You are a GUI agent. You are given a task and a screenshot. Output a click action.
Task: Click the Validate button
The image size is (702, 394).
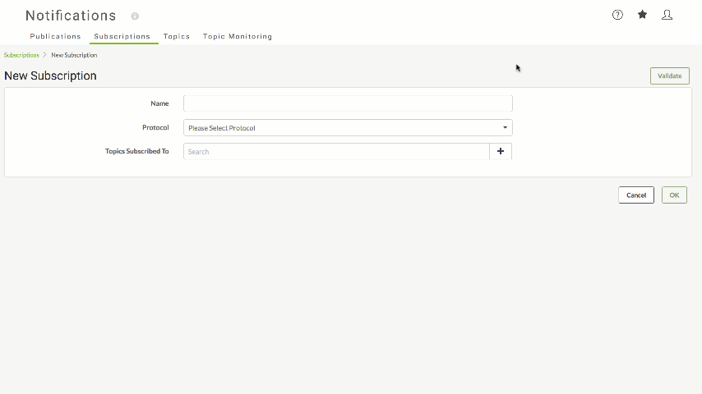point(670,76)
